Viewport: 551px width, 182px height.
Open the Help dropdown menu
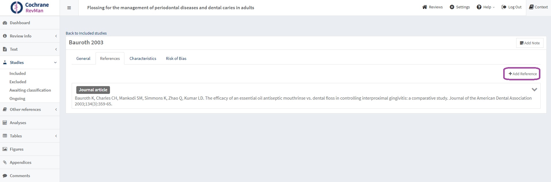click(x=485, y=7)
